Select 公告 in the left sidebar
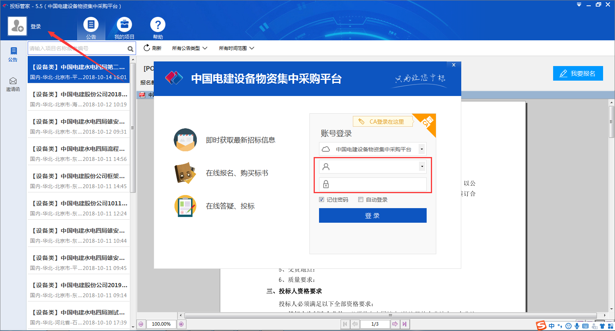 (x=13, y=54)
